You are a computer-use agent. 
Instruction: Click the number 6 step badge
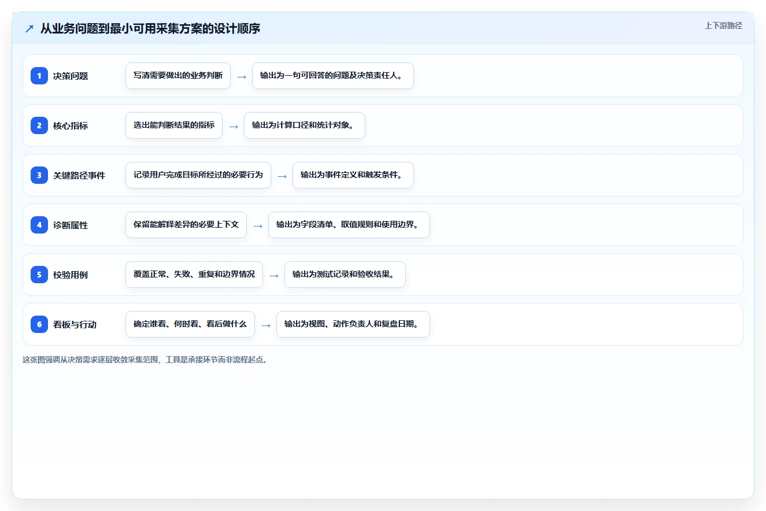pos(39,324)
